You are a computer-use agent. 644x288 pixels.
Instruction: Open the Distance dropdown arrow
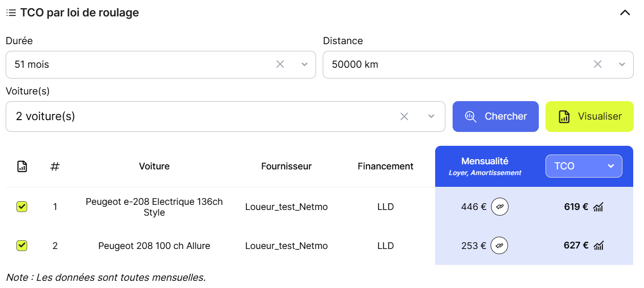(x=622, y=64)
